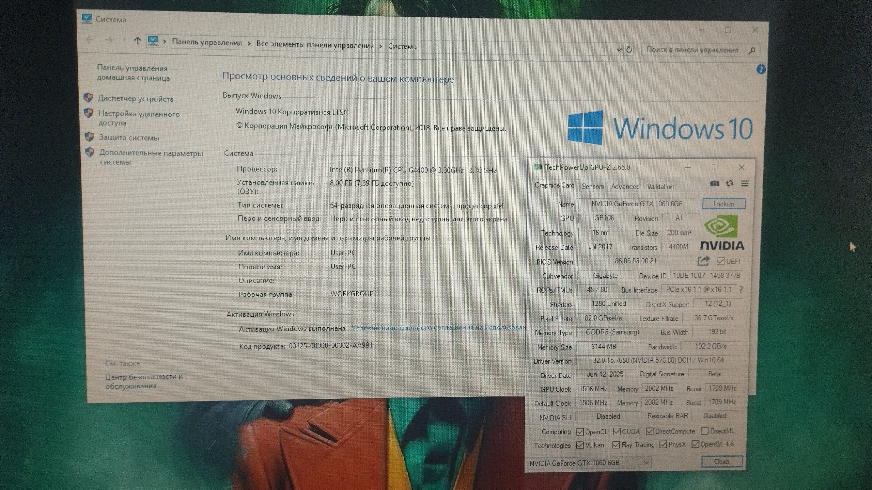Expand chevron after Панель управления breadcrumb
The height and width of the screenshot is (490, 872).
pyautogui.click(x=249, y=44)
